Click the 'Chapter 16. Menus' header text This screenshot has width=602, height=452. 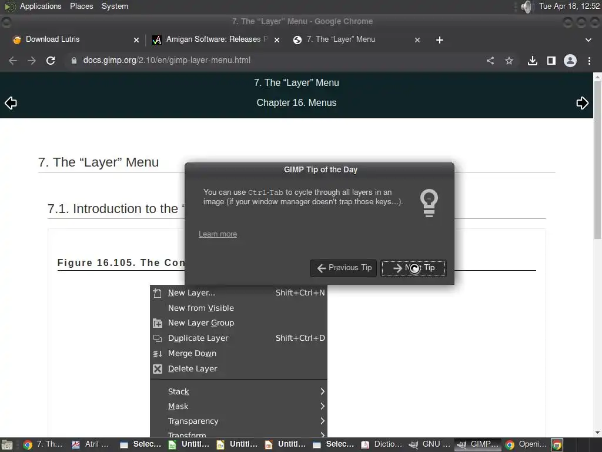point(296,102)
